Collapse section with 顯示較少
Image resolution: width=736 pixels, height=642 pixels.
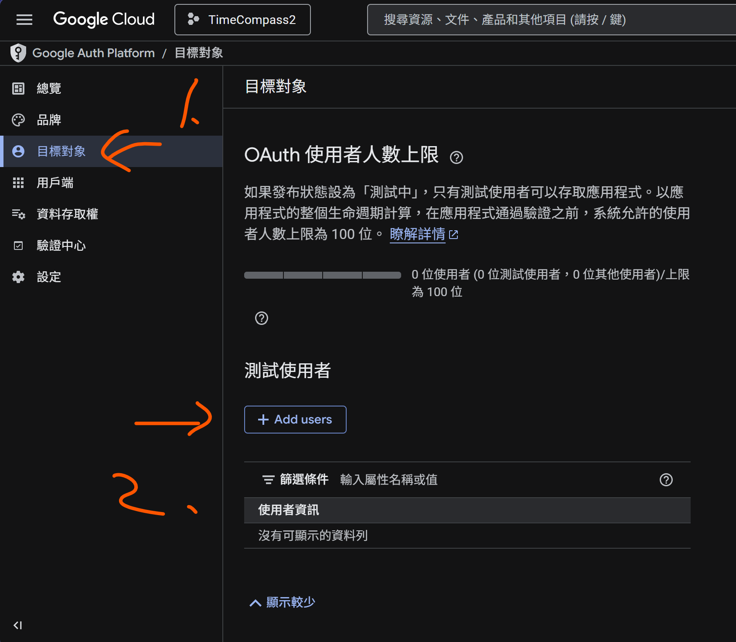[x=283, y=602]
